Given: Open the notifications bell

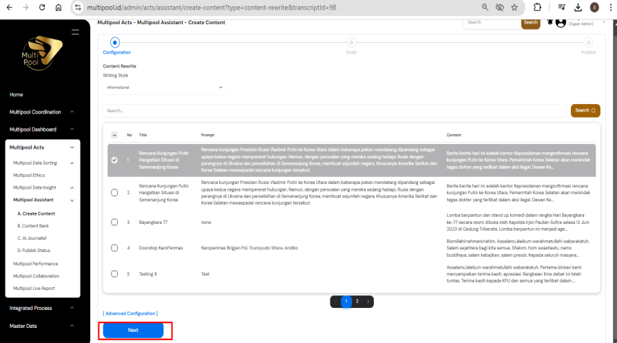Looking at the screenshot, I should (x=550, y=22).
